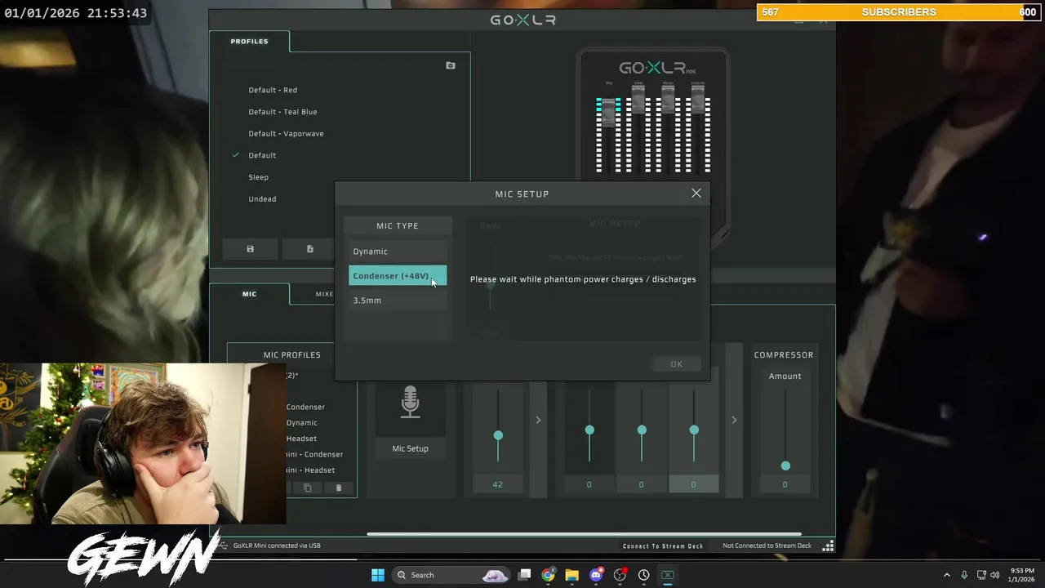Switch to GoXLR app in taskbar
1045x588 pixels.
tap(667, 575)
